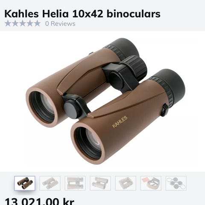
Task: Click the gold KAHLES logo on binoculars
Action: coord(120,122)
